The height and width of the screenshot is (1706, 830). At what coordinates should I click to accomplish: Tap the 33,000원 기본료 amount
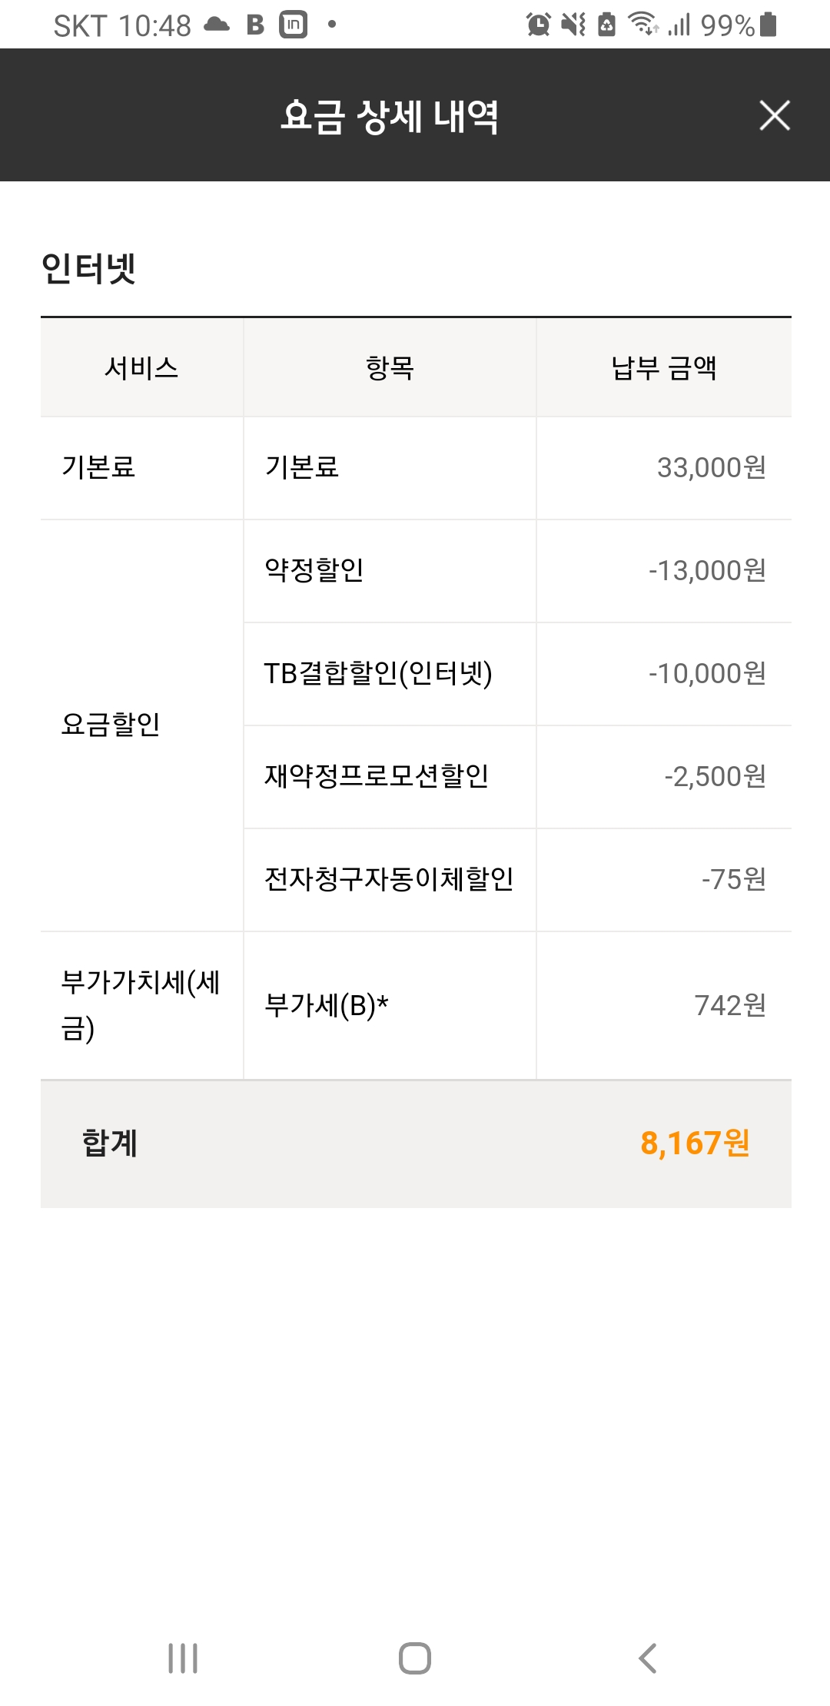tap(711, 467)
